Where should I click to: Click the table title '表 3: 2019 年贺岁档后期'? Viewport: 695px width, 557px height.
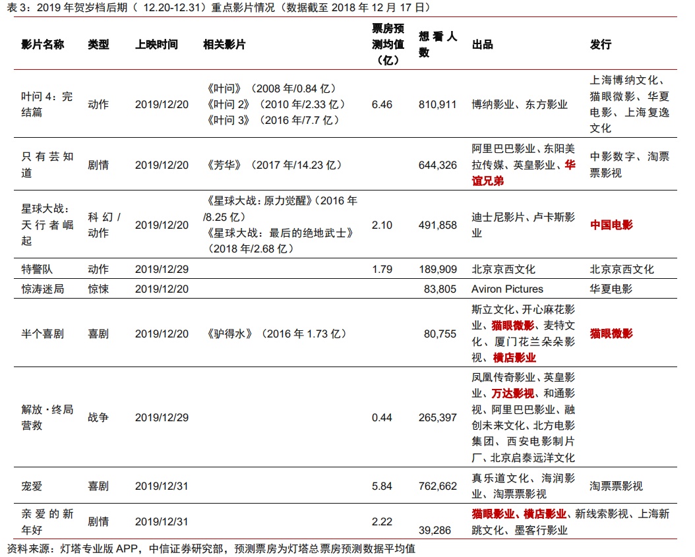click(x=67, y=7)
